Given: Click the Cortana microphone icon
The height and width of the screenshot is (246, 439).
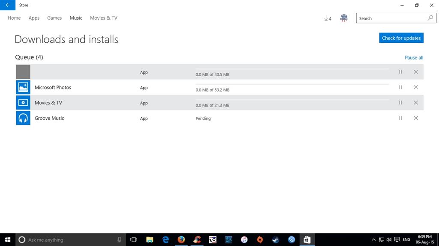Looking at the screenshot, I should 119,240.
